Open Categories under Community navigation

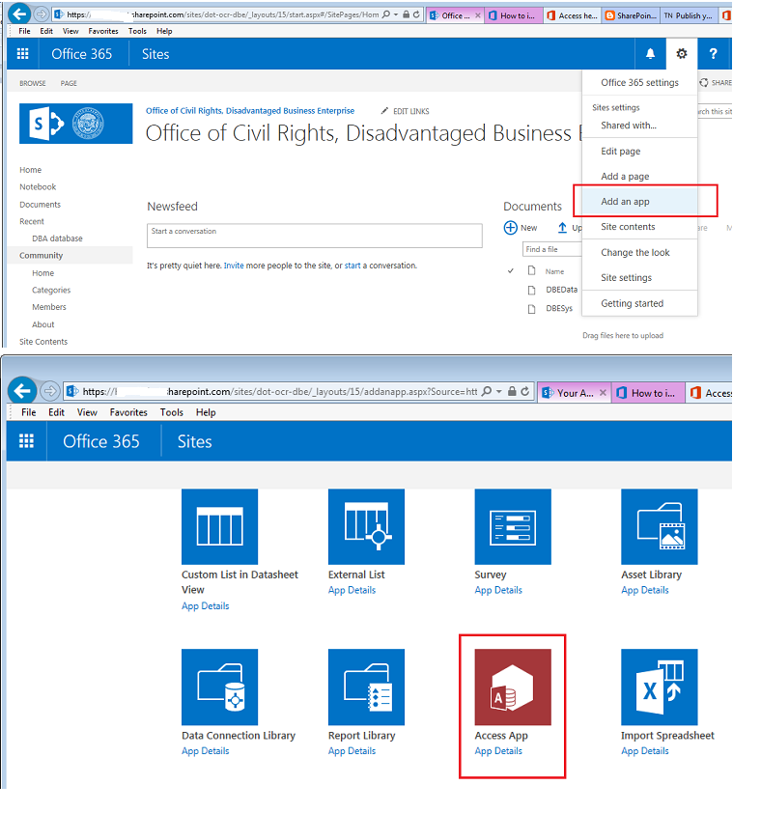coord(51,290)
